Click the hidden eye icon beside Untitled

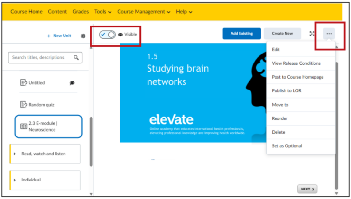pos(72,83)
